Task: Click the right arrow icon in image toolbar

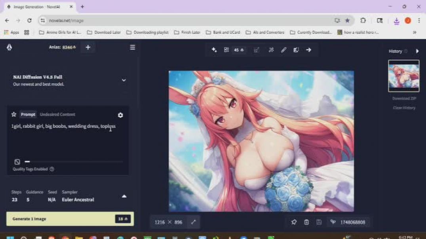Action: (x=309, y=50)
